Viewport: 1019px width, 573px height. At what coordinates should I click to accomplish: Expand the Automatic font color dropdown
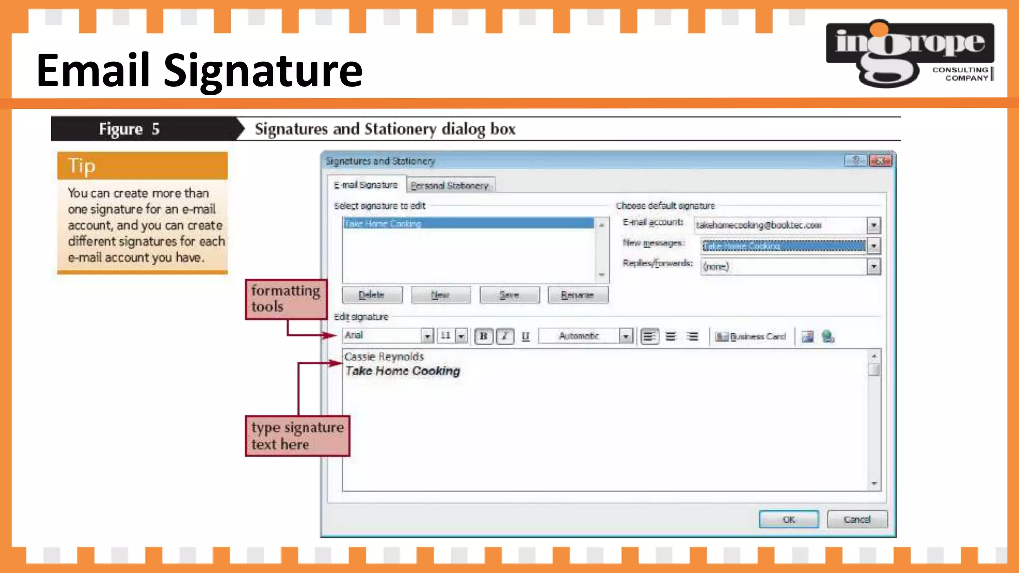click(x=625, y=337)
